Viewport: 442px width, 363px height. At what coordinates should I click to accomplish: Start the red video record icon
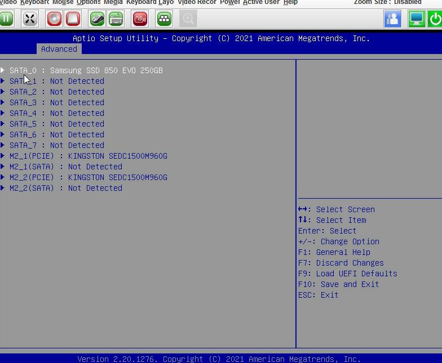(140, 19)
